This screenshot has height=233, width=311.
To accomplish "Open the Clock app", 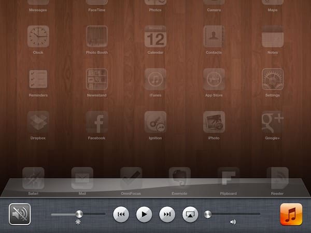I will click(x=38, y=36).
